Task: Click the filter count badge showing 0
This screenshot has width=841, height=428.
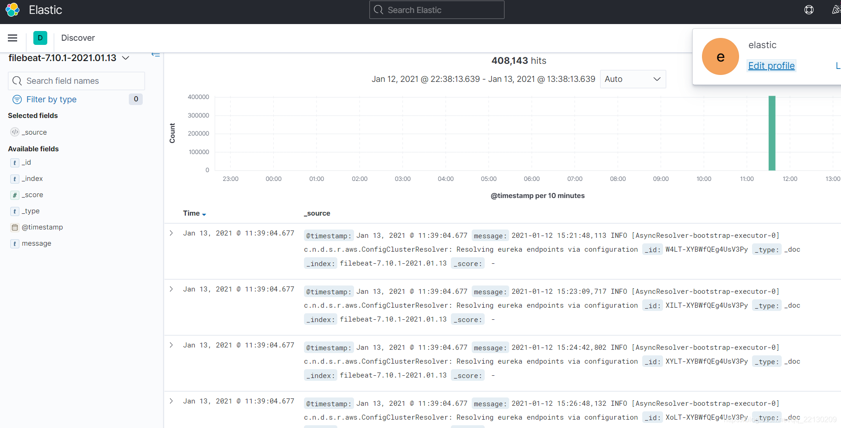Action: point(136,99)
